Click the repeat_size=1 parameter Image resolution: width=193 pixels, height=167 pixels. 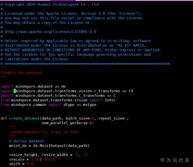click(113, 118)
